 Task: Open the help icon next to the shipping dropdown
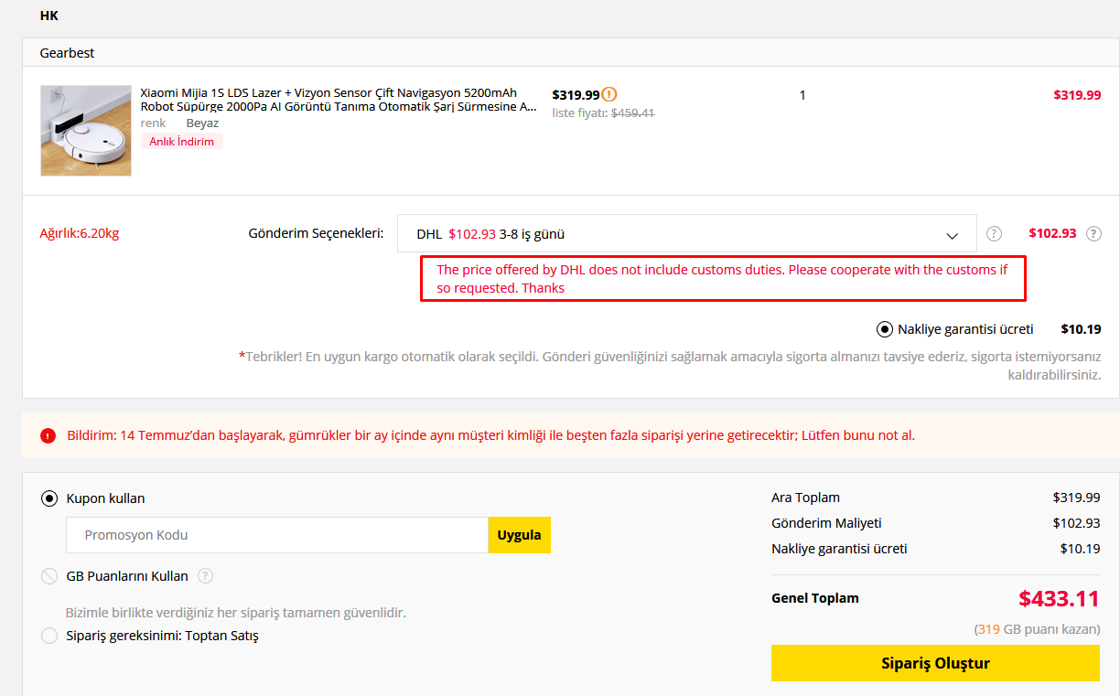(x=995, y=234)
